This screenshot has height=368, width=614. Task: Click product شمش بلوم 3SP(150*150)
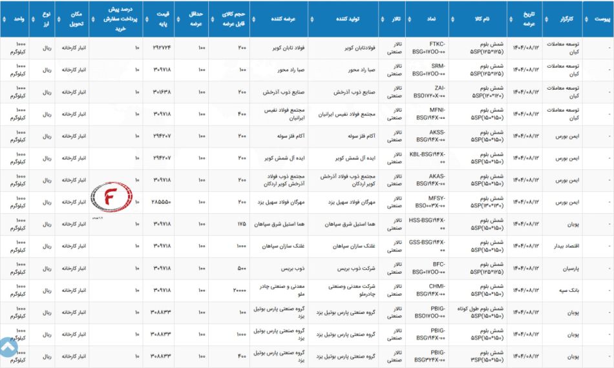click(487, 356)
